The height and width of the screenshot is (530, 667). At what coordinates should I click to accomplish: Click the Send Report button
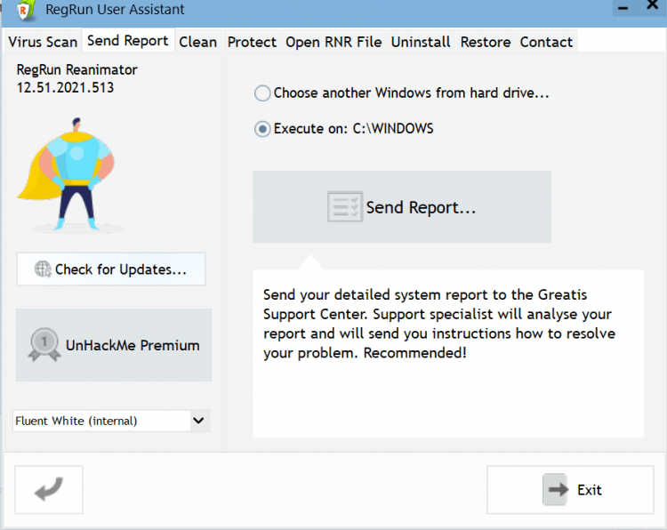pyautogui.click(x=402, y=206)
